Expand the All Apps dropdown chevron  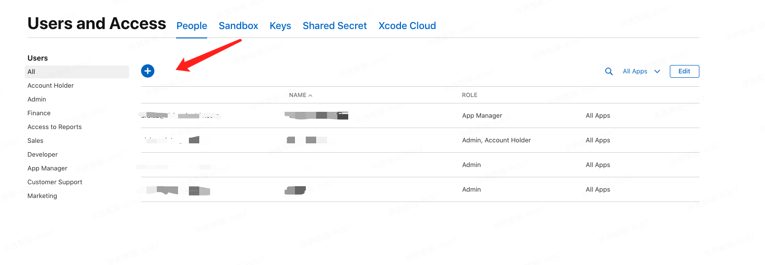[x=657, y=71]
